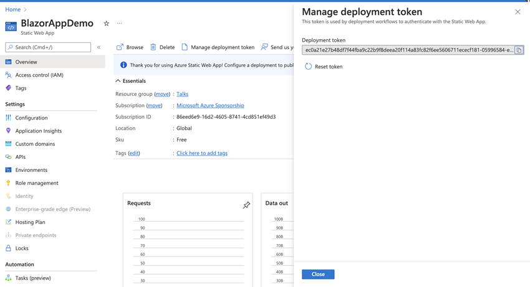The height and width of the screenshot is (287, 530).
Task: Open APIs in the sidebar
Action: pyautogui.click(x=21, y=157)
